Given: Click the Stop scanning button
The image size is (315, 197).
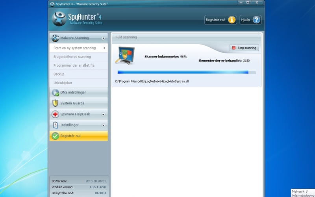Looking at the screenshot, I should (244, 48).
